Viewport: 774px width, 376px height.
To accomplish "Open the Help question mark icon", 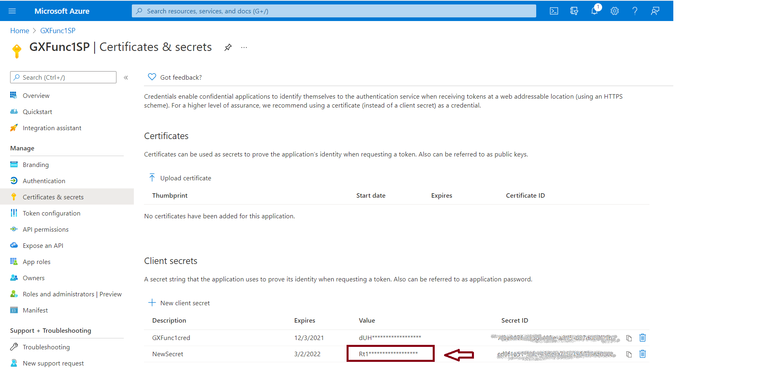I will click(635, 11).
